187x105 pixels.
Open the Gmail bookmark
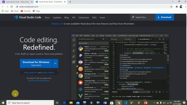pos(15,11)
